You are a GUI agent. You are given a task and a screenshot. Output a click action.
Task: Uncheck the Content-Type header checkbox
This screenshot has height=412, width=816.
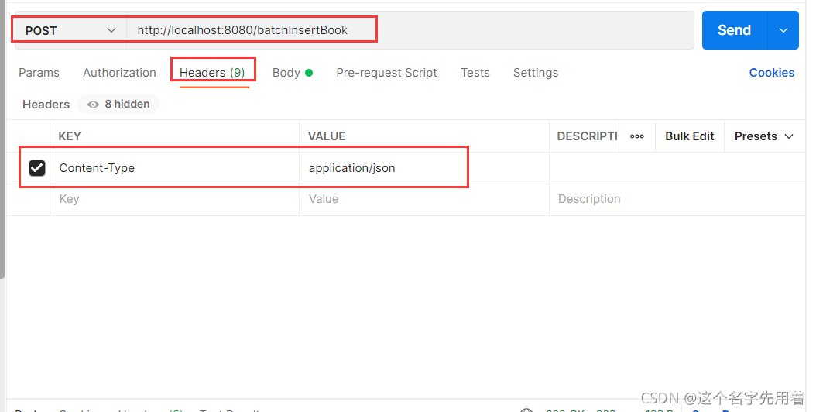click(x=37, y=168)
